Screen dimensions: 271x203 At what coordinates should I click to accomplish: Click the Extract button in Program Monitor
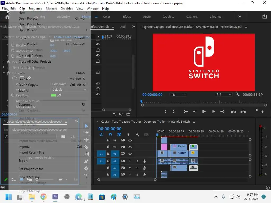pos(243,112)
